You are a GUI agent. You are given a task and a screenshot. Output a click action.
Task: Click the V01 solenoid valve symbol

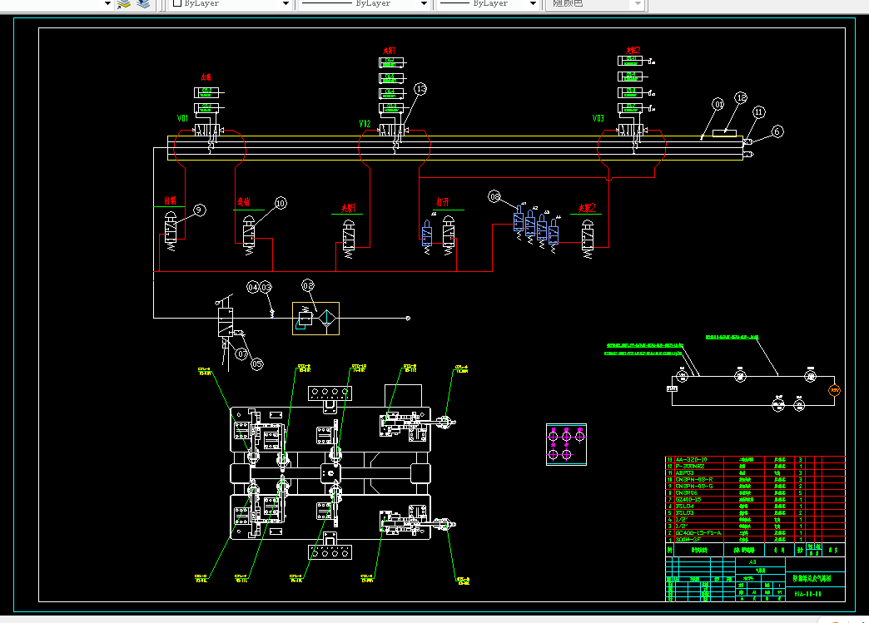click(x=207, y=130)
